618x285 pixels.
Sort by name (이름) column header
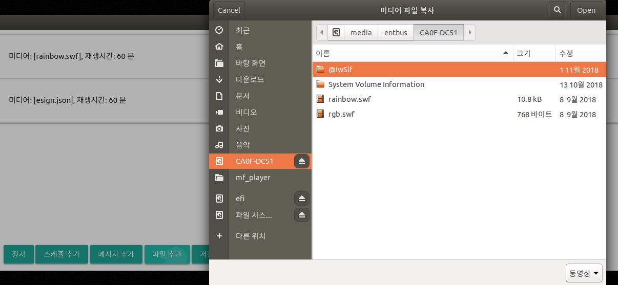click(413, 53)
